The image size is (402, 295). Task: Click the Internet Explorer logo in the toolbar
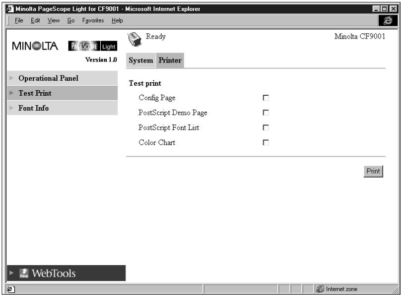388,20
